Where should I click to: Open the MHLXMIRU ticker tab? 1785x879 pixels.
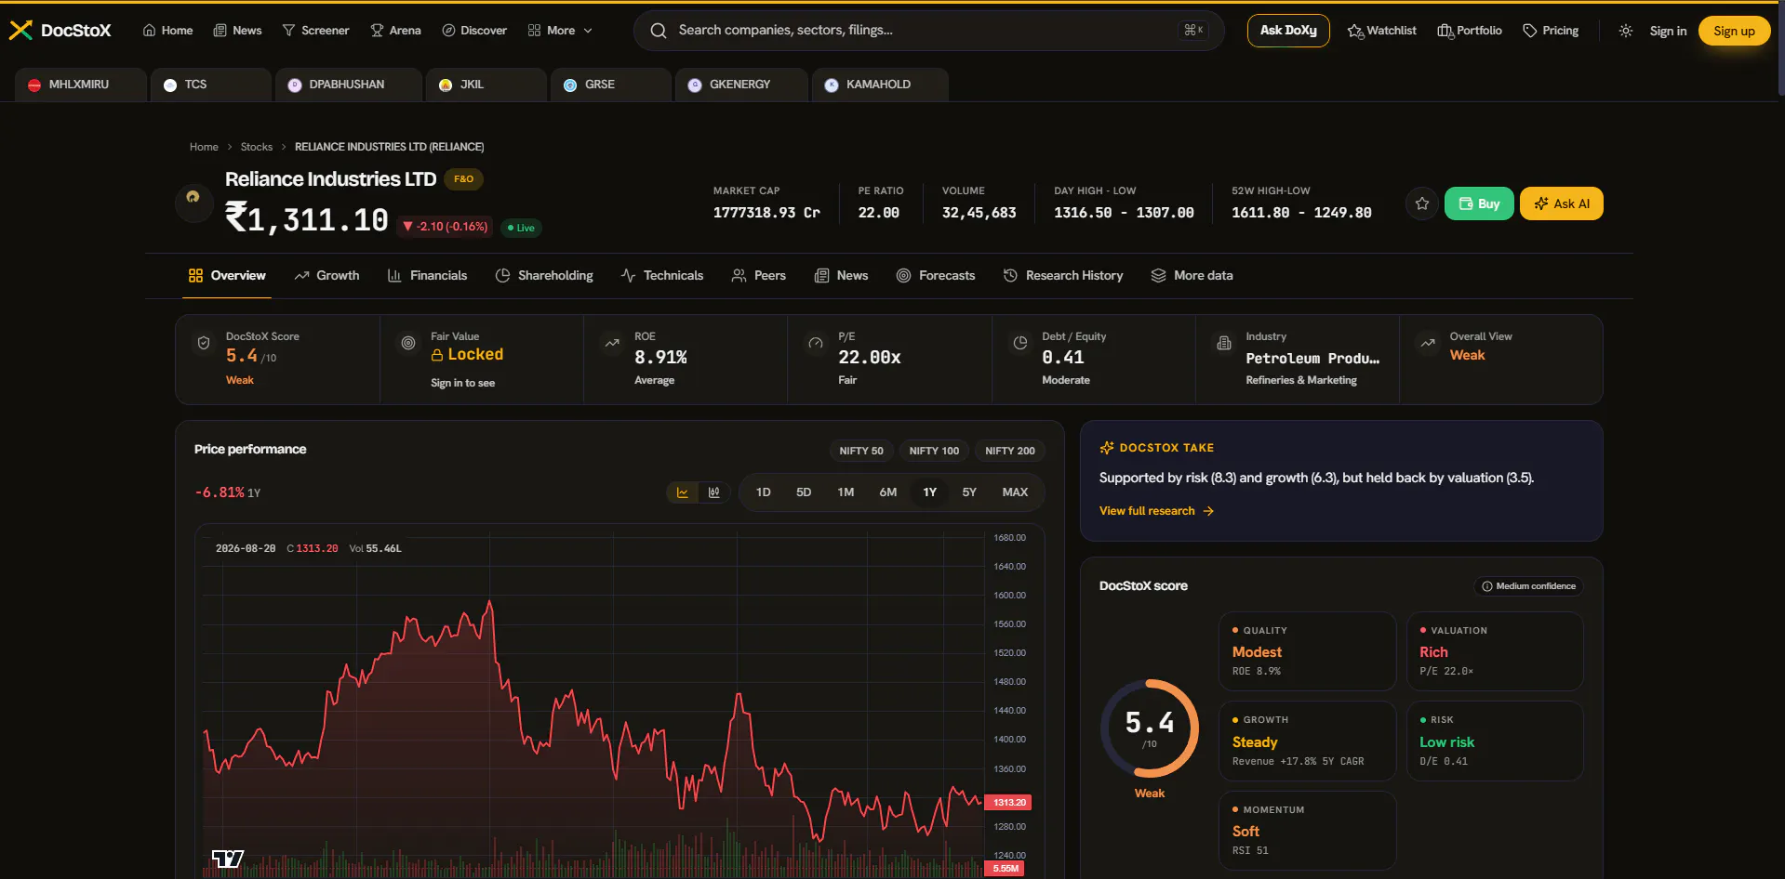pyautogui.click(x=81, y=85)
